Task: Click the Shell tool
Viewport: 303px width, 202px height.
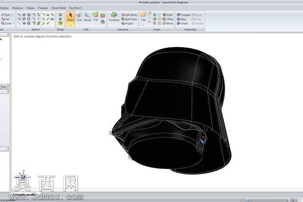Action: point(167,15)
